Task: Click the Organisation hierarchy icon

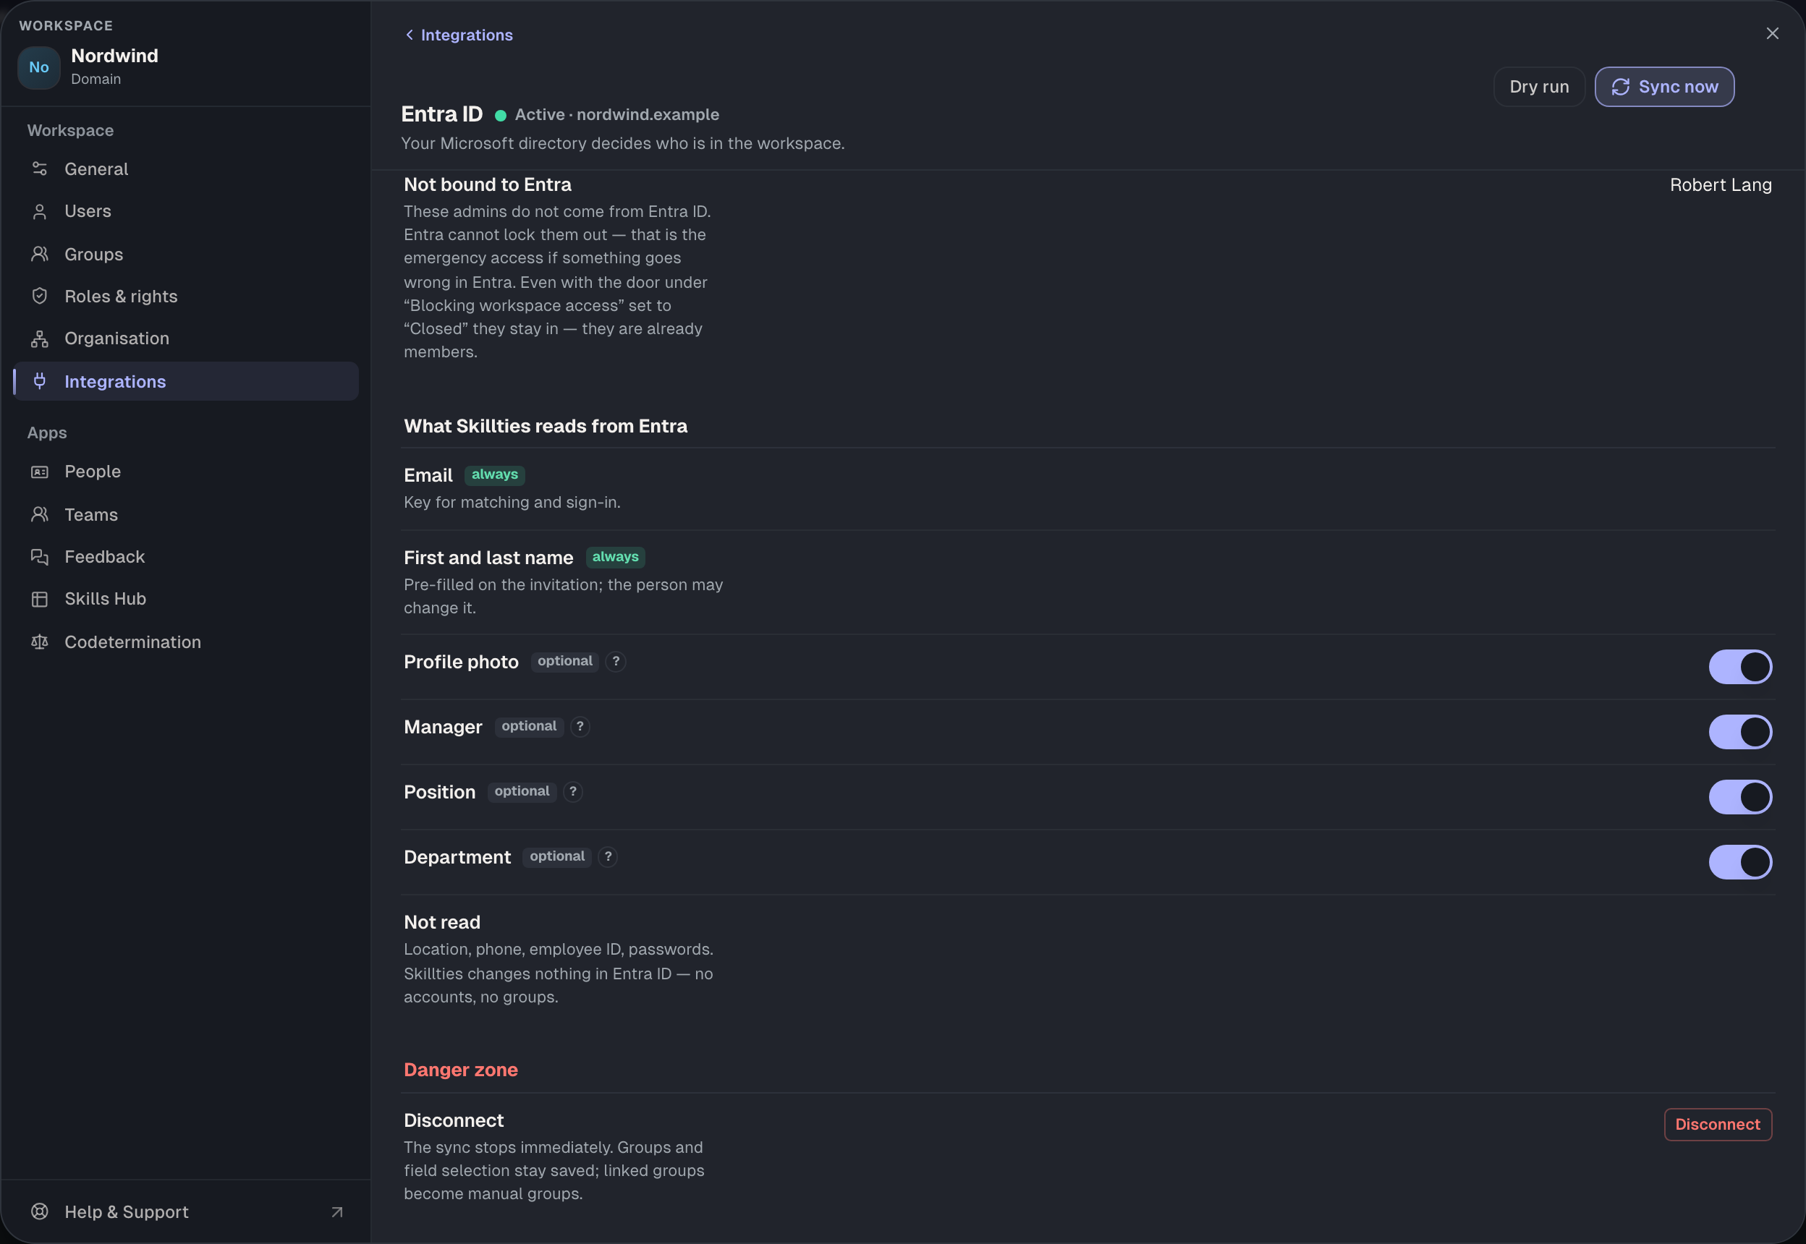Action: click(40, 338)
